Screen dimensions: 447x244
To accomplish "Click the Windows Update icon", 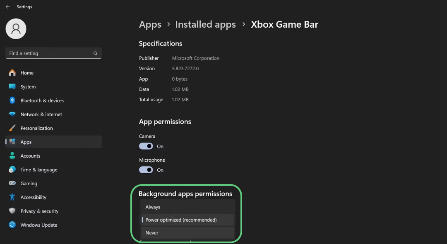I will click(x=12, y=225).
